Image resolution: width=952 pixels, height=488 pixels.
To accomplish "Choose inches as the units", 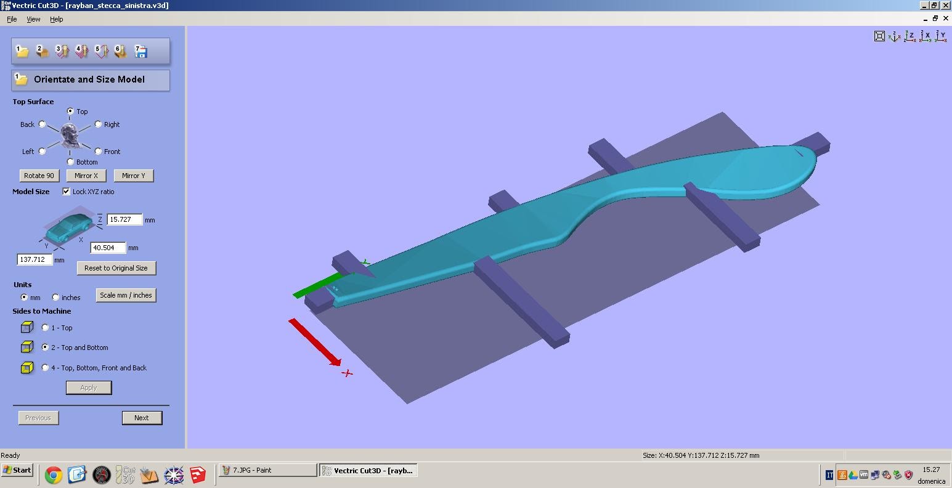I will point(55,298).
